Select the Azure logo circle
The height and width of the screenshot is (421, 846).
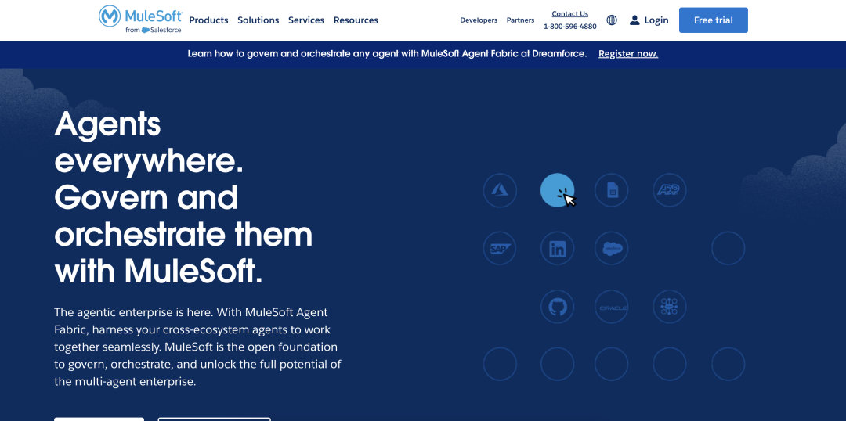pos(500,190)
